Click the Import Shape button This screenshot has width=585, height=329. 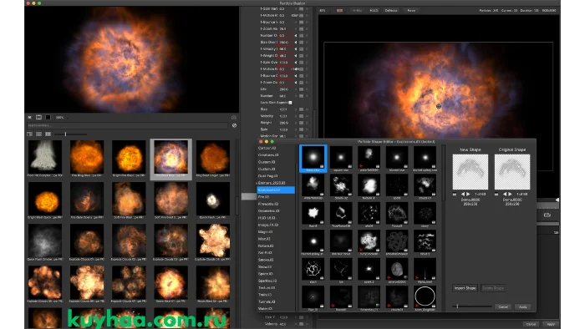465,288
